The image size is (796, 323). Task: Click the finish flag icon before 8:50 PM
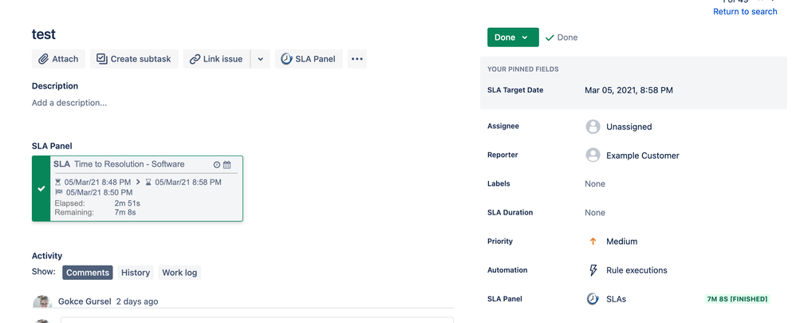pyautogui.click(x=58, y=192)
